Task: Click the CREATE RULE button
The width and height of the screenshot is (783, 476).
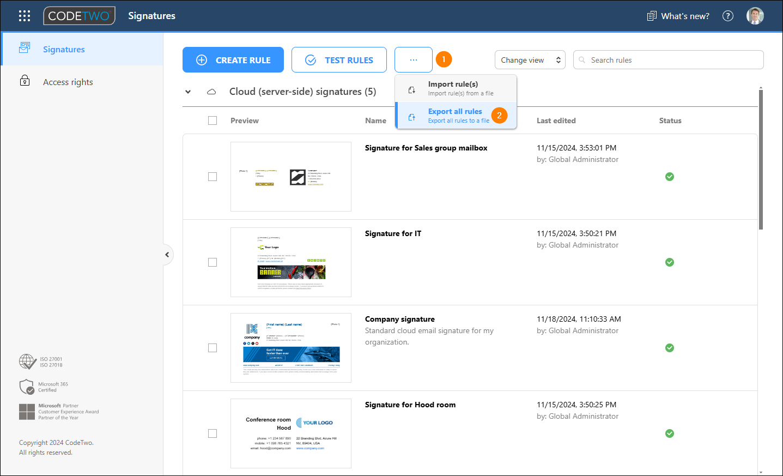Action: pos(233,60)
